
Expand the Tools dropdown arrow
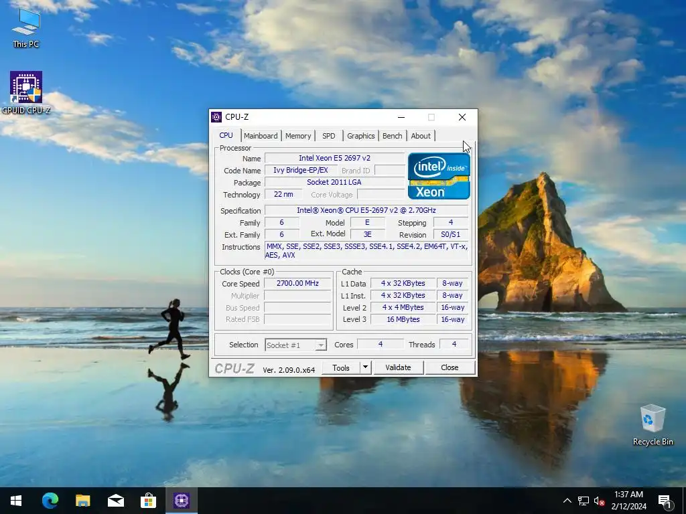point(365,368)
